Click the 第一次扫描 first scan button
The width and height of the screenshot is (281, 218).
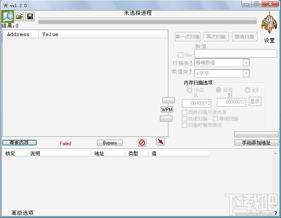tap(188, 37)
